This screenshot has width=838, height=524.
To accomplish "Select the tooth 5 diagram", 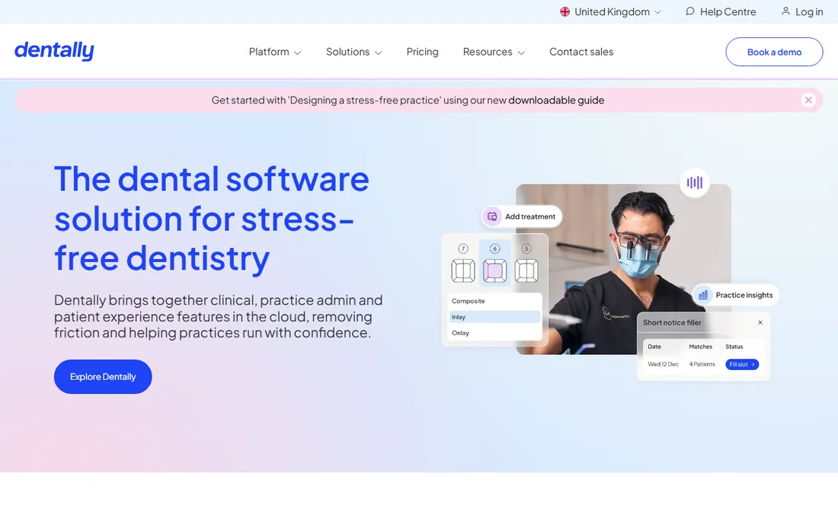I will click(526, 270).
